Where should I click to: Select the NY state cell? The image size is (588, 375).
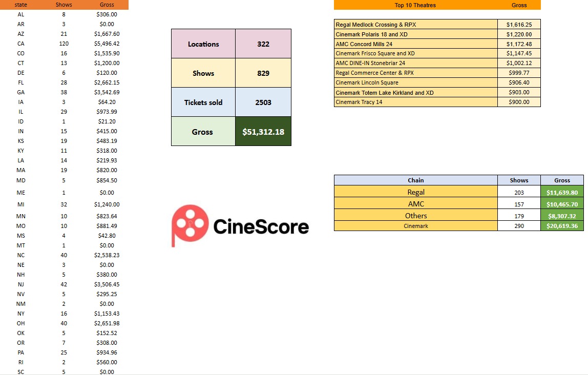click(20, 314)
